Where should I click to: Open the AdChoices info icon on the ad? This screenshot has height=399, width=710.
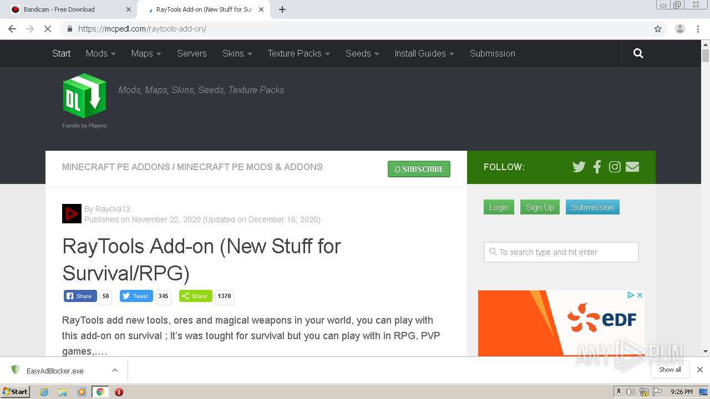[631, 295]
